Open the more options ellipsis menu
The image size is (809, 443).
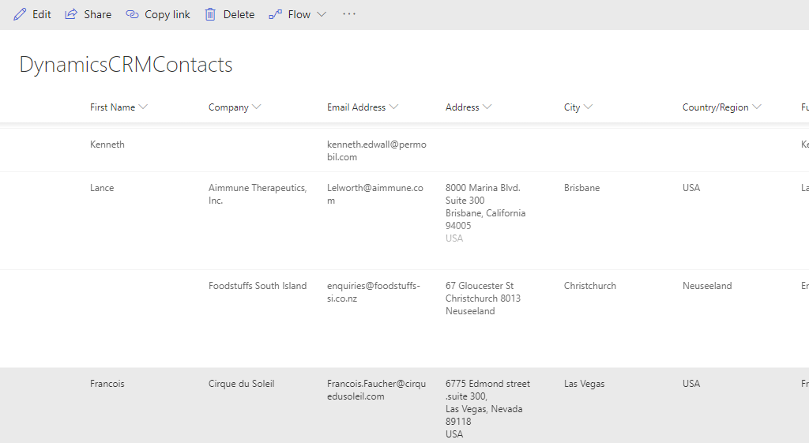coord(349,14)
